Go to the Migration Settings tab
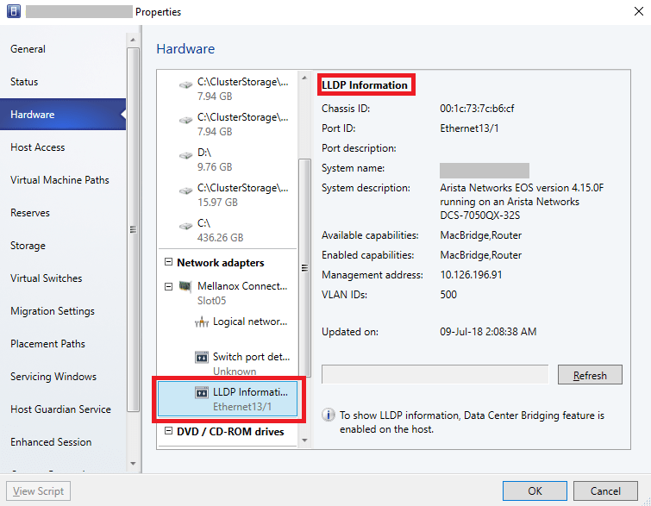The width and height of the screenshot is (651, 506). [53, 311]
